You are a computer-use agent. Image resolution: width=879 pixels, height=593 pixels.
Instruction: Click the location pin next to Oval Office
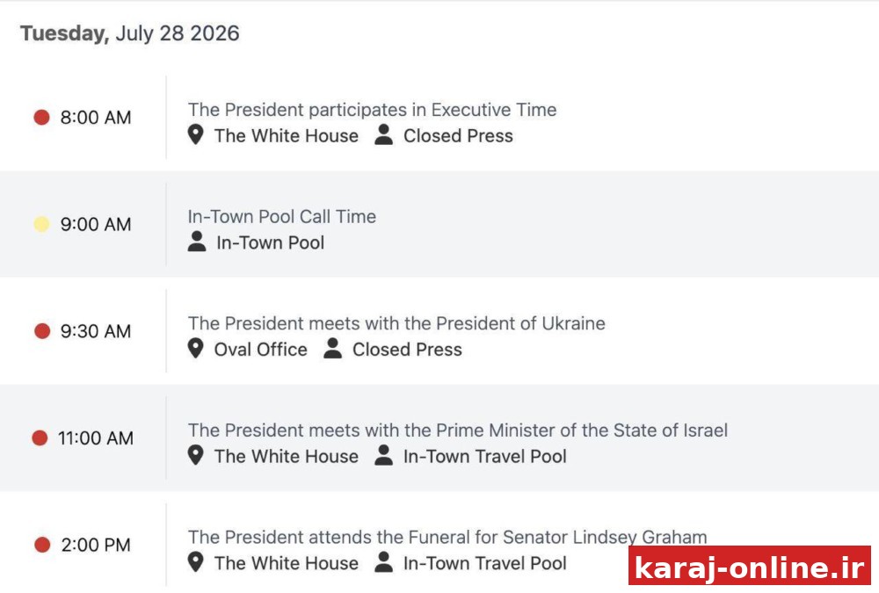point(195,349)
